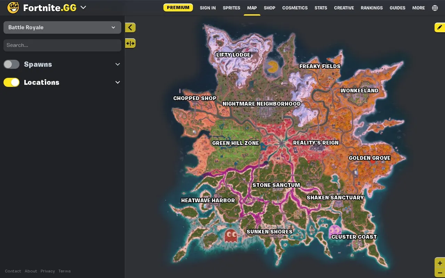This screenshot has height=278, width=445.
Task: Select the REALITY'S REIGN map label
Action: point(316,142)
